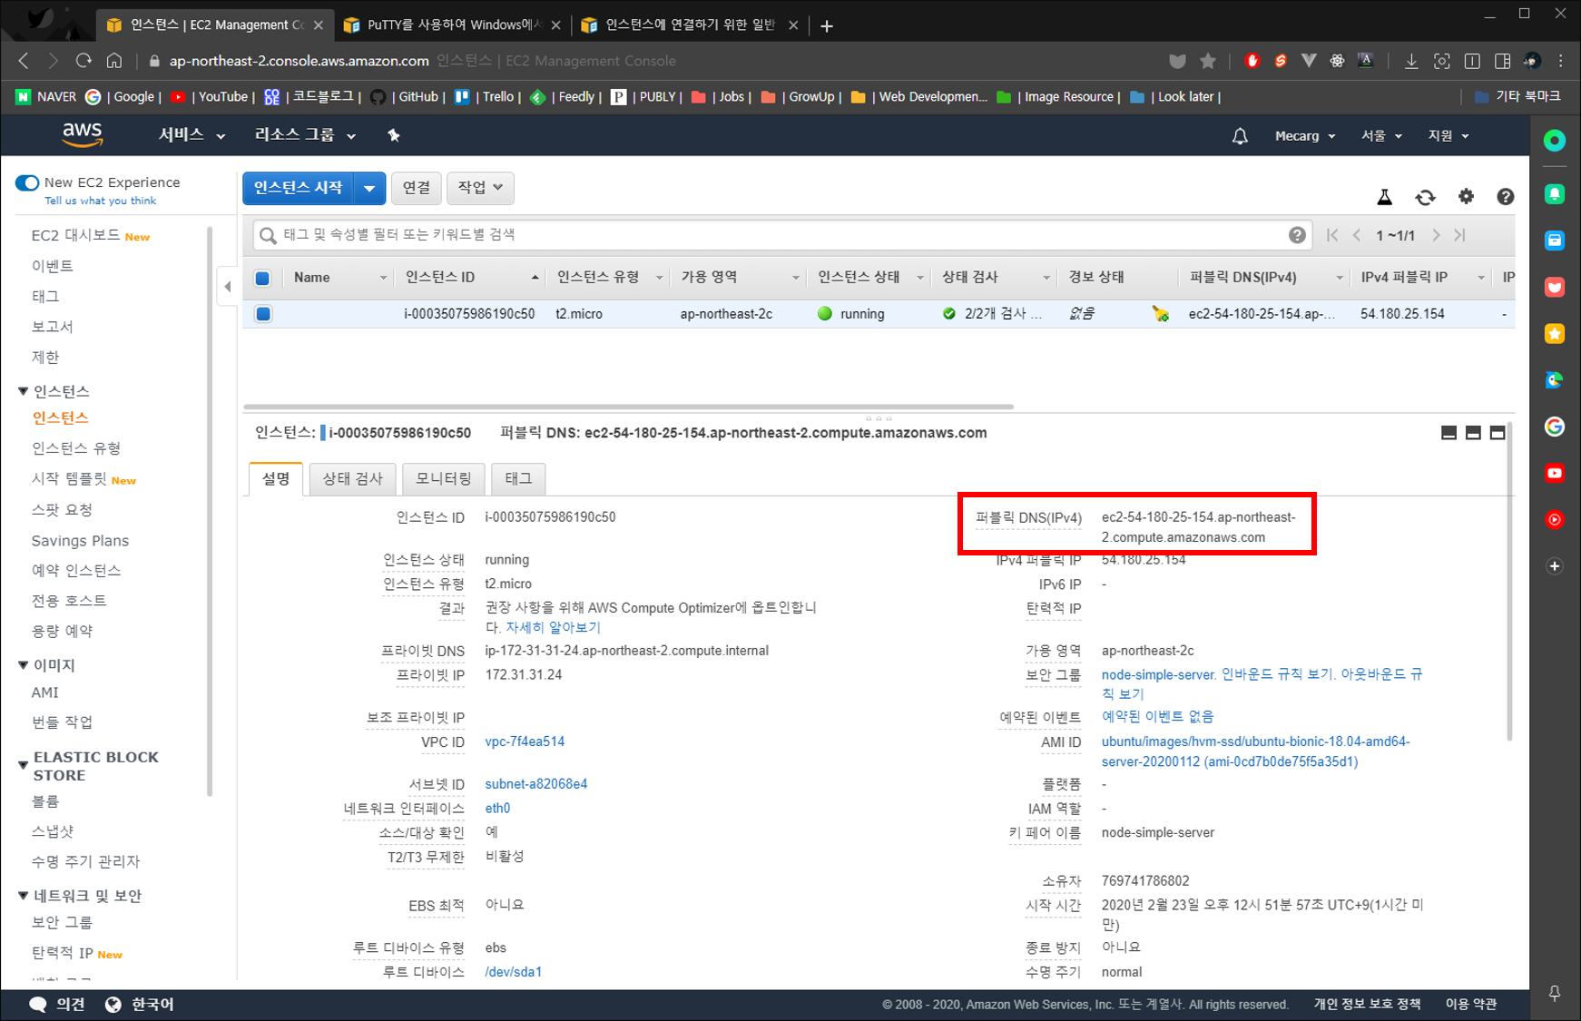Open the 서울 region dropdown
The height and width of the screenshot is (1021, 1581).
(x=1381, y=136)
